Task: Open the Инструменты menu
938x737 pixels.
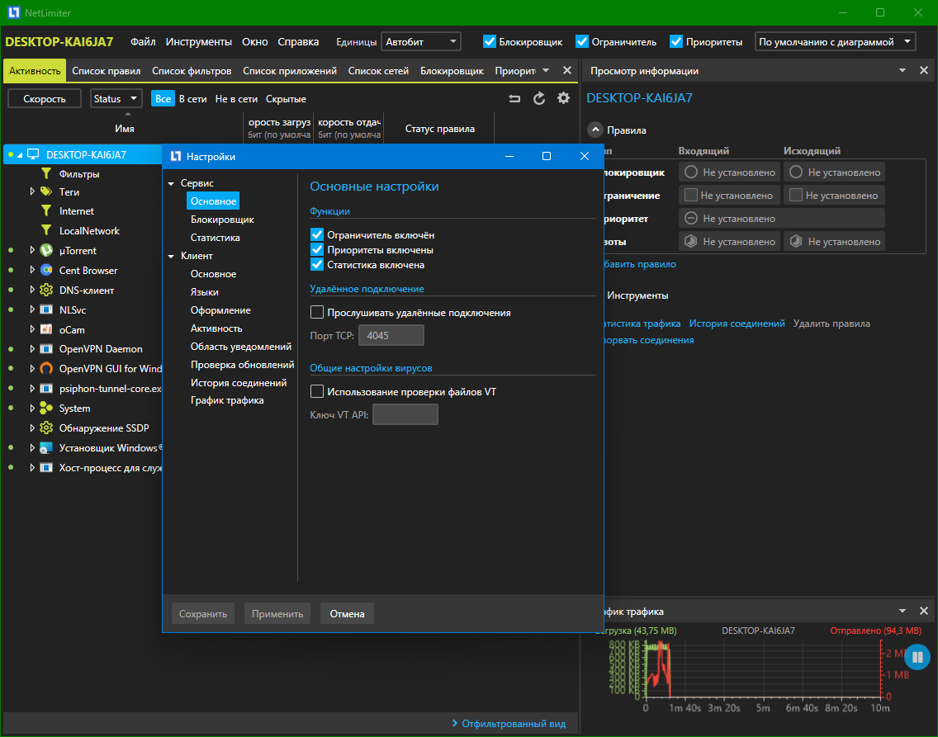Action: pos(198,41)
